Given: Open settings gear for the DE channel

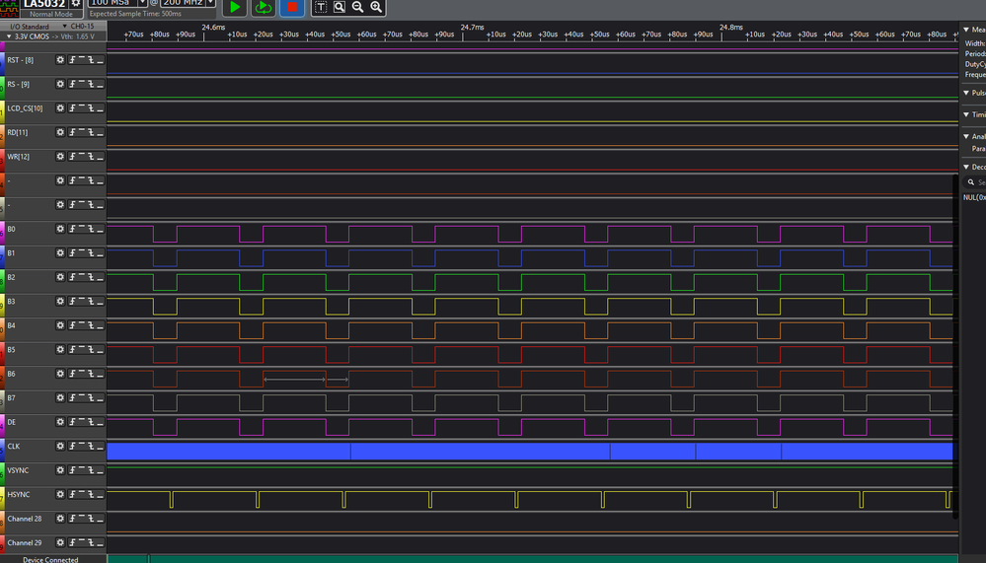Looking at the screenshot, I should (60, 422).
